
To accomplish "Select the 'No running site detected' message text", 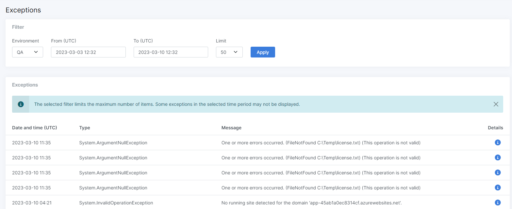I will 311,203.
